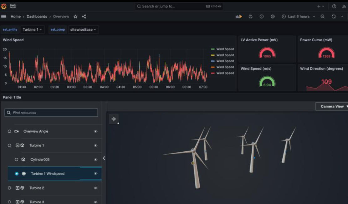Click the AWS logo
Screen dimensions: 348x204
[x=13, y=6]
